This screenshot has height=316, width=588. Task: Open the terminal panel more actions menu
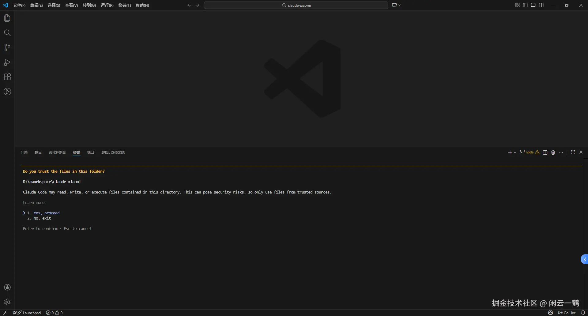(561, 152)
